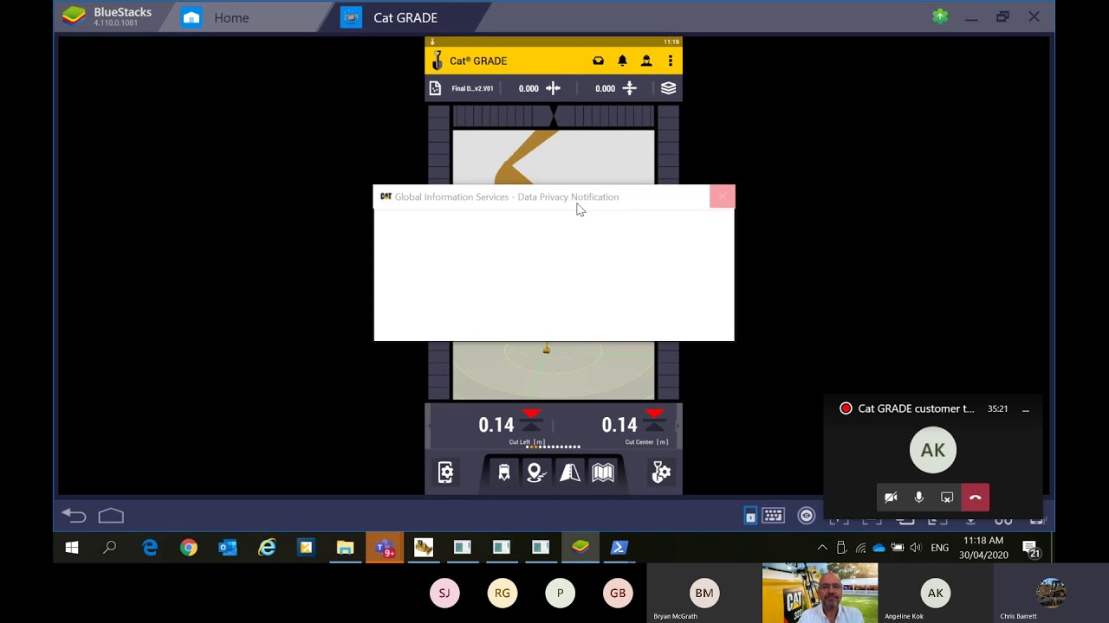Open device settings phone-gear icon
Image resolution: width=1109 pixels, height=623 pixels.
(x=445, y=472)
